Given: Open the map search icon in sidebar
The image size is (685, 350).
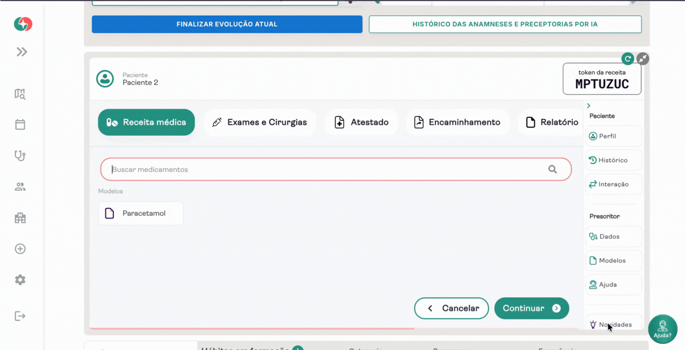Looking at the screenshot, I should click(x=20, y=94).
